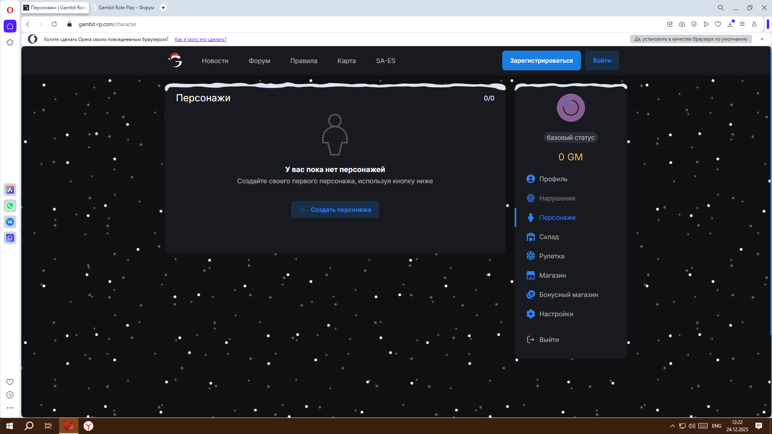Open the Склад warehouse section

[548, 237]
